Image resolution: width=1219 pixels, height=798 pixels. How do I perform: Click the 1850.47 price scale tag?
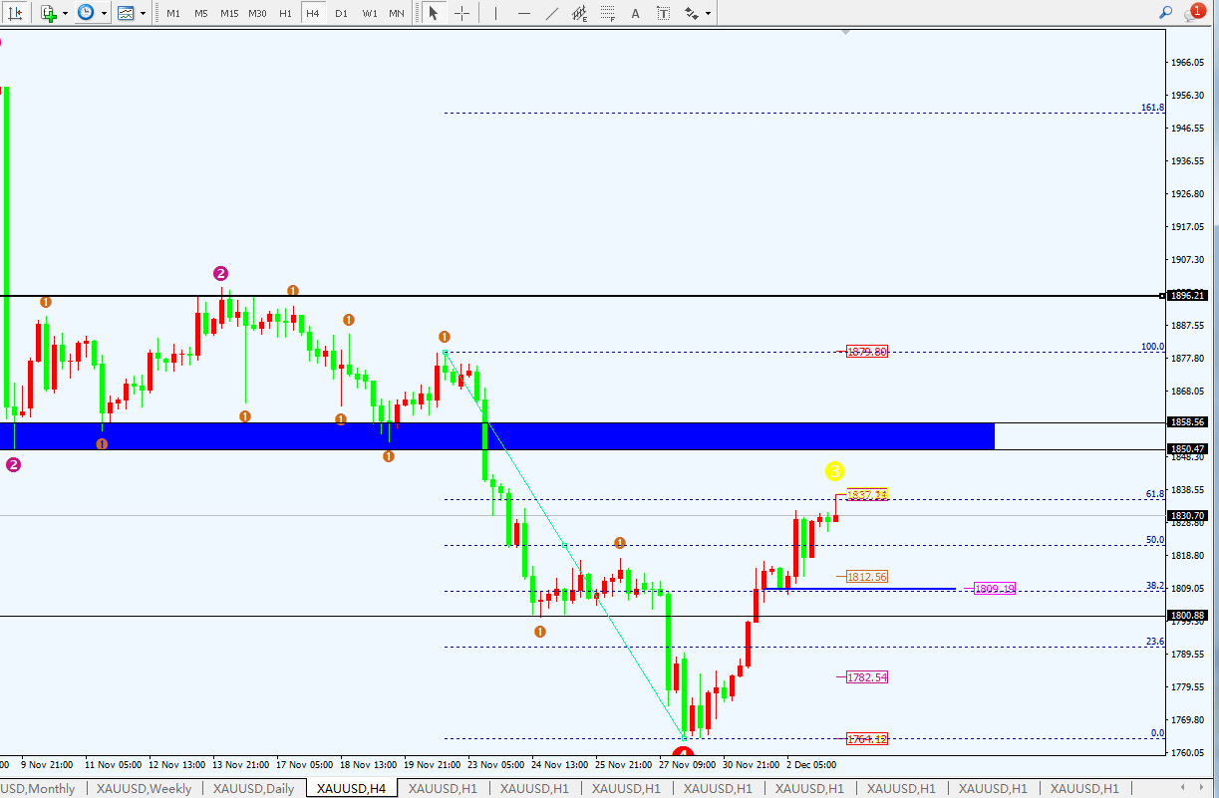(x=1188, y=448)
